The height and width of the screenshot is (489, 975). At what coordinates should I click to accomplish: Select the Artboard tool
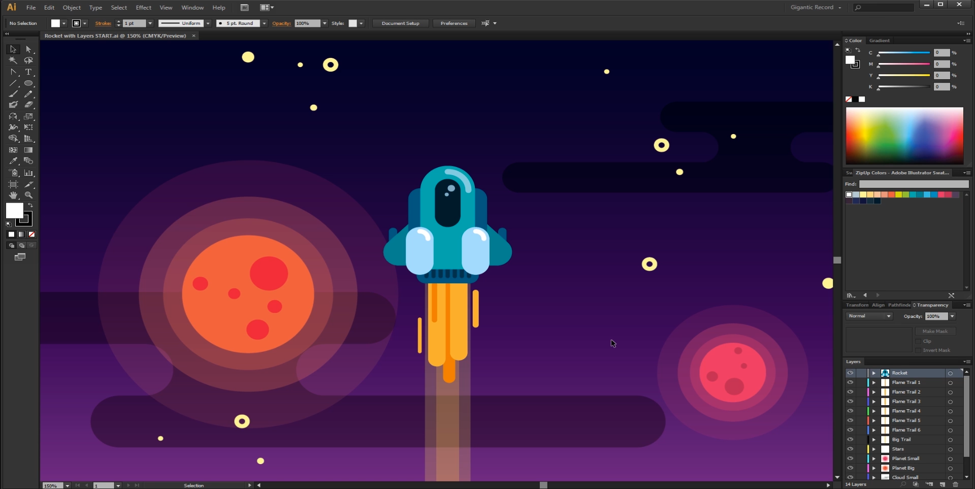point(13,184)
